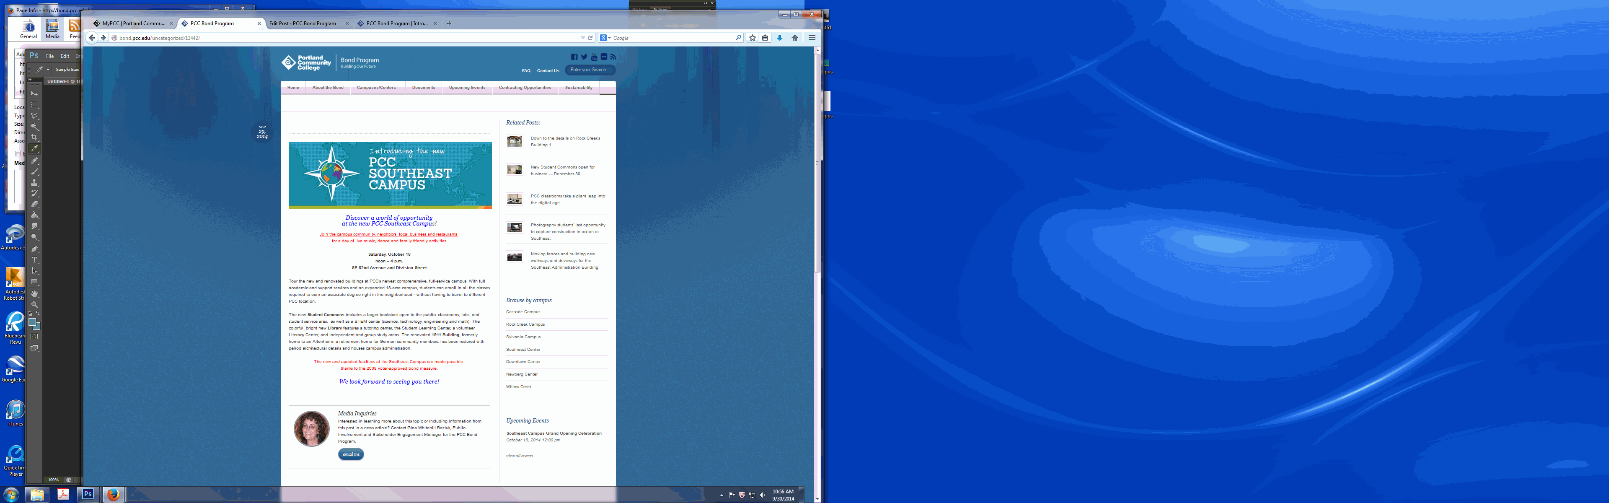Viewport: 1609px width, 503px height.
Task: Open the Campuses/Centers navigation menu item
Action: click(376, 88)
